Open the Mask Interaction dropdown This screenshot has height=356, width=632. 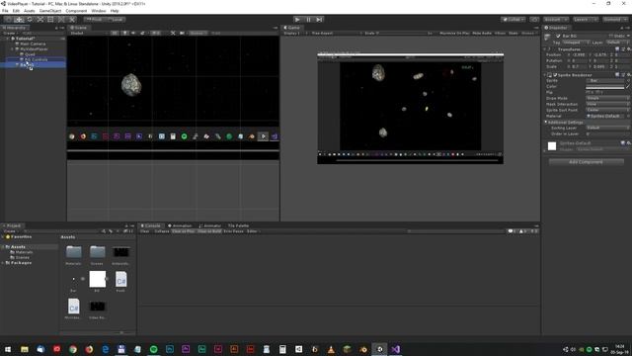(x=607, y=104)
